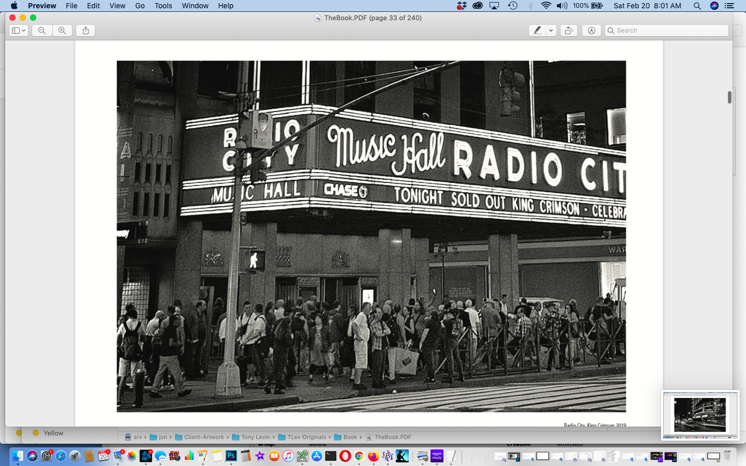Click 'TLev Originals' in the path bar
746x466 pixels.
[303, 437]
